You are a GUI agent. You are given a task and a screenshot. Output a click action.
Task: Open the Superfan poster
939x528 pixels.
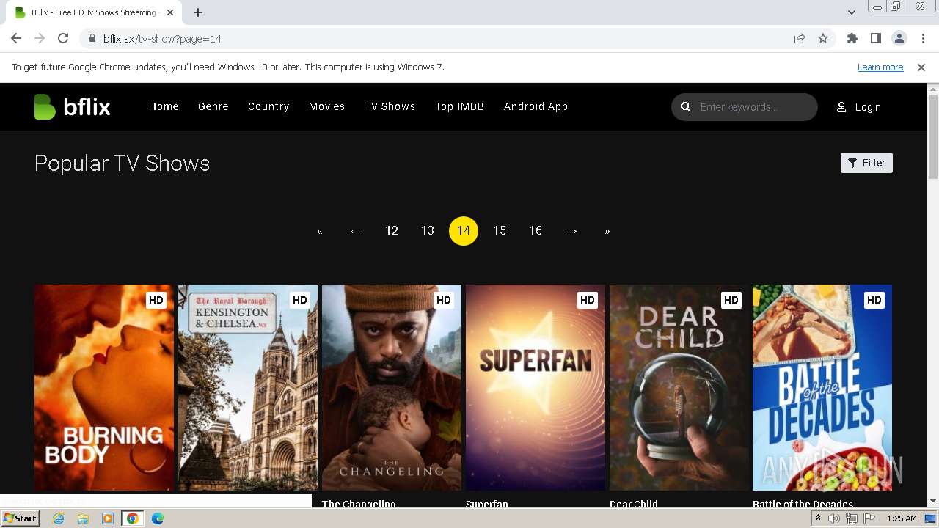click(536, 387)
